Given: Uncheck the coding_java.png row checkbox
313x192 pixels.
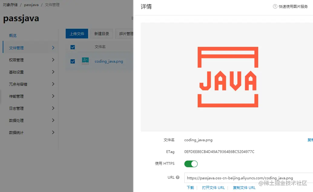Looking at the screenshot, I should 73,61.
